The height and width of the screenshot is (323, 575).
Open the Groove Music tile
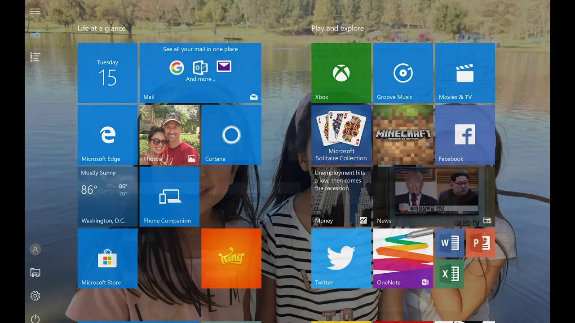tap(403, 73)
